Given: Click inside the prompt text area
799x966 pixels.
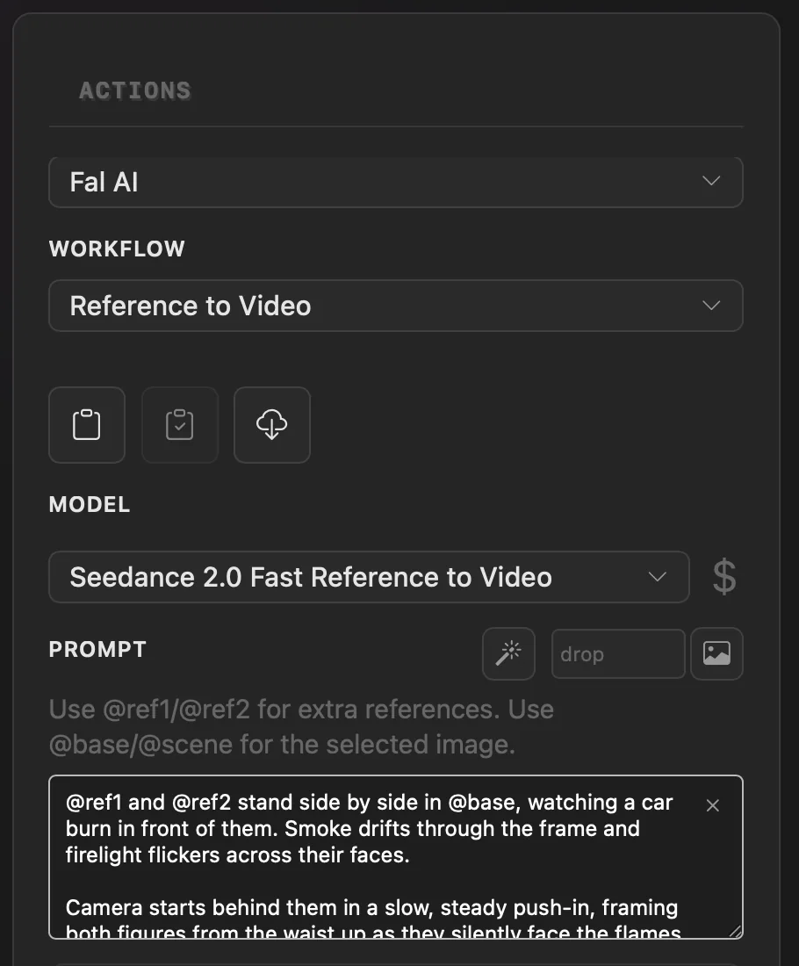Looking at the screenshot, I should click(x=395, y=857).
